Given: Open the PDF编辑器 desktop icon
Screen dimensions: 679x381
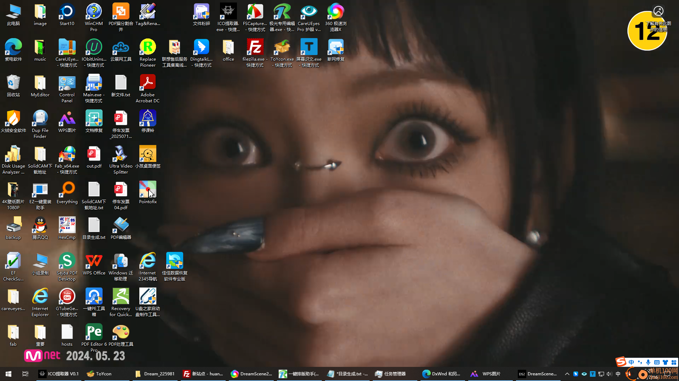Looking at the screenshot, I should 121,228.
